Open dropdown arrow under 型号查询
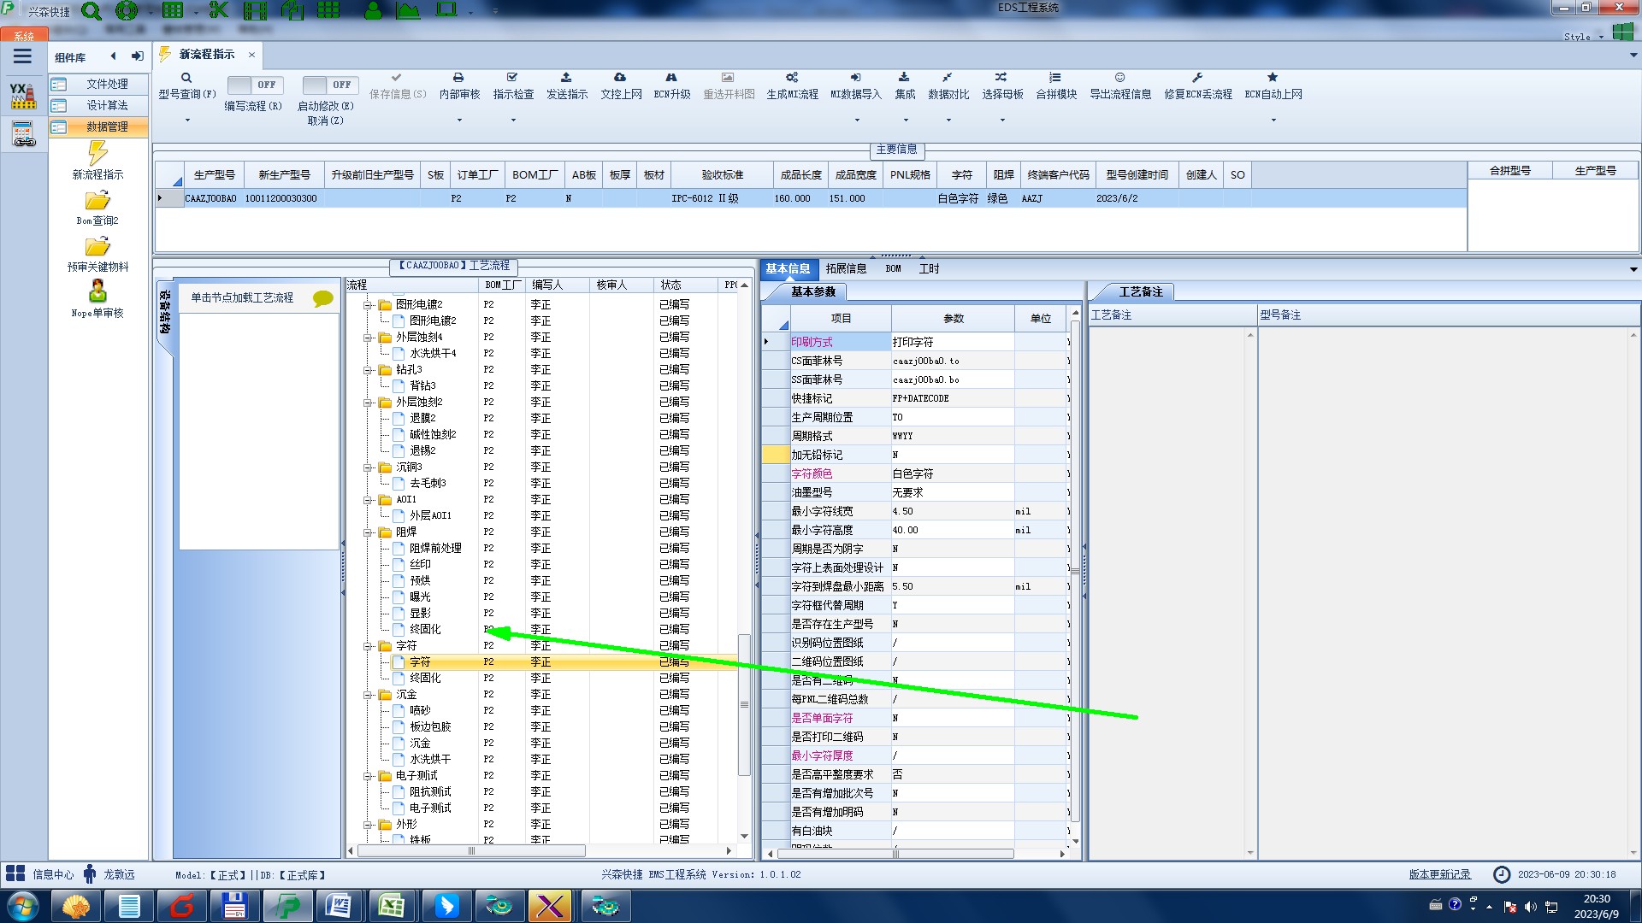This screenshot has width=1642, height=923. pyautogui.click(x=187, y=120)
